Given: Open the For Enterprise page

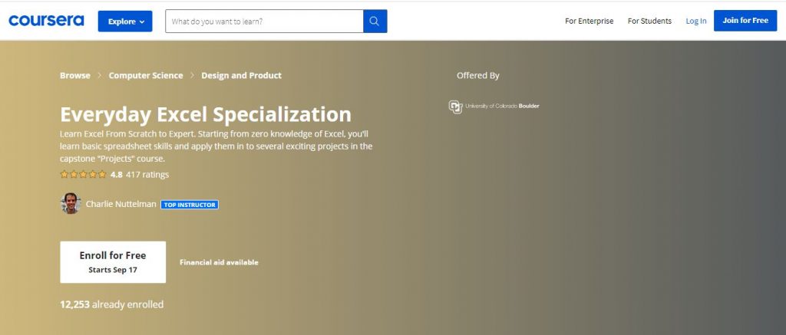Looking at the screenshot, I should [589, 21].
